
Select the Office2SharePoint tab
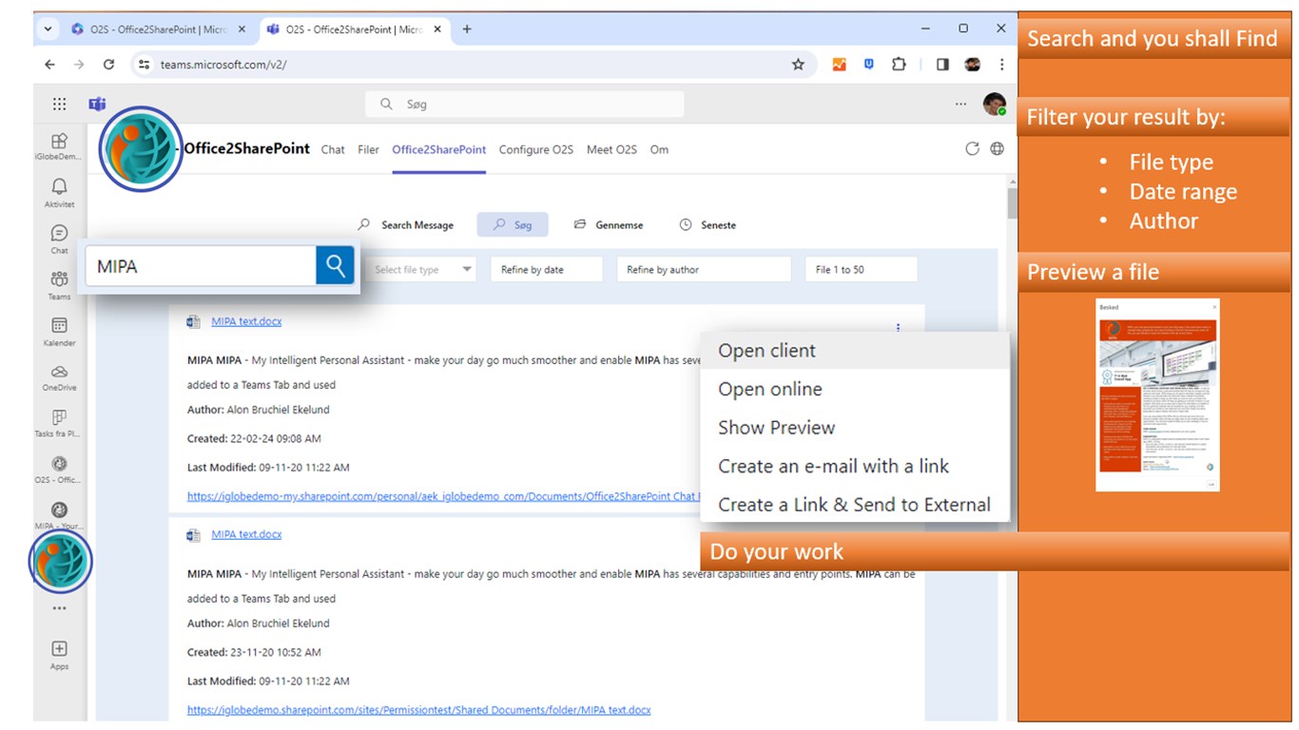click(438, 149)
